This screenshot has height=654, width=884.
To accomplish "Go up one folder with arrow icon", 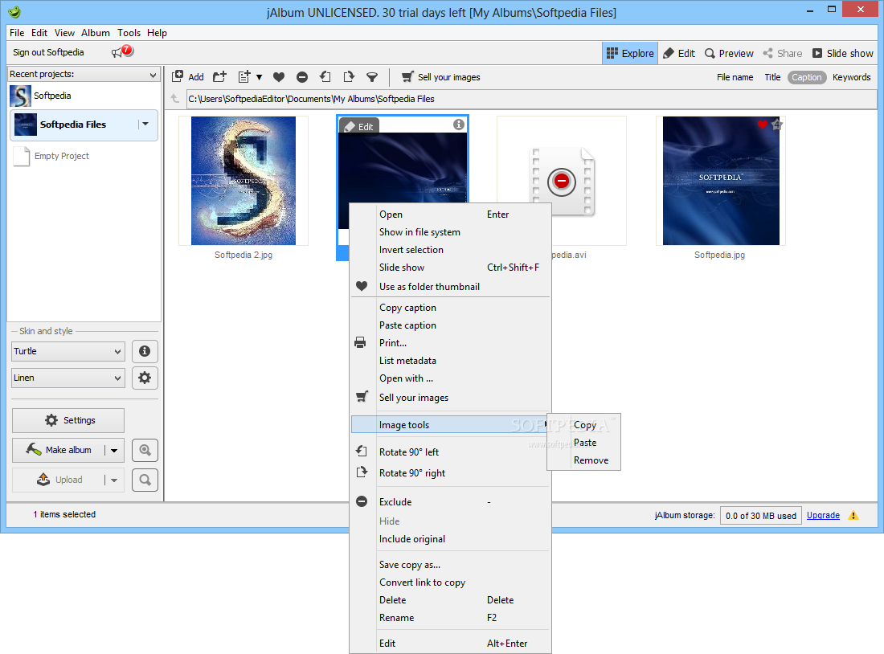I will coord(175,99).
